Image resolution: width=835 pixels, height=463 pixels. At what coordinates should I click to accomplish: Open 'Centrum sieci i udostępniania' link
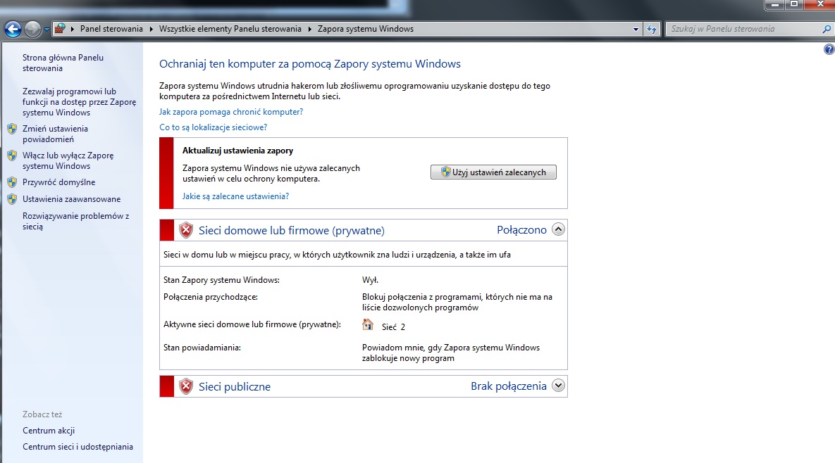pos(78,447)
